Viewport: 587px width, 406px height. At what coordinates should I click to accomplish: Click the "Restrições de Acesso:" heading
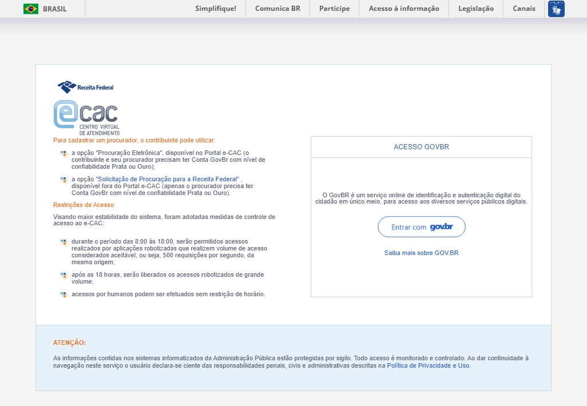[x=84, y=205]
